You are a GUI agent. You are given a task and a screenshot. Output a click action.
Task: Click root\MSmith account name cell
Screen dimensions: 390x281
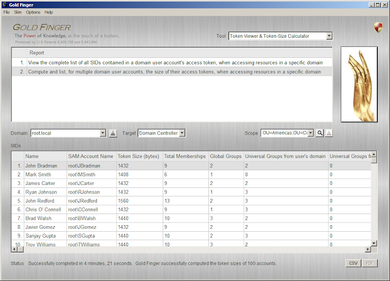[91, 175]
